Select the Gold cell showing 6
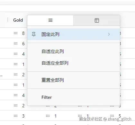This screenshot has width=135, height=125. (x=23, y=44)
